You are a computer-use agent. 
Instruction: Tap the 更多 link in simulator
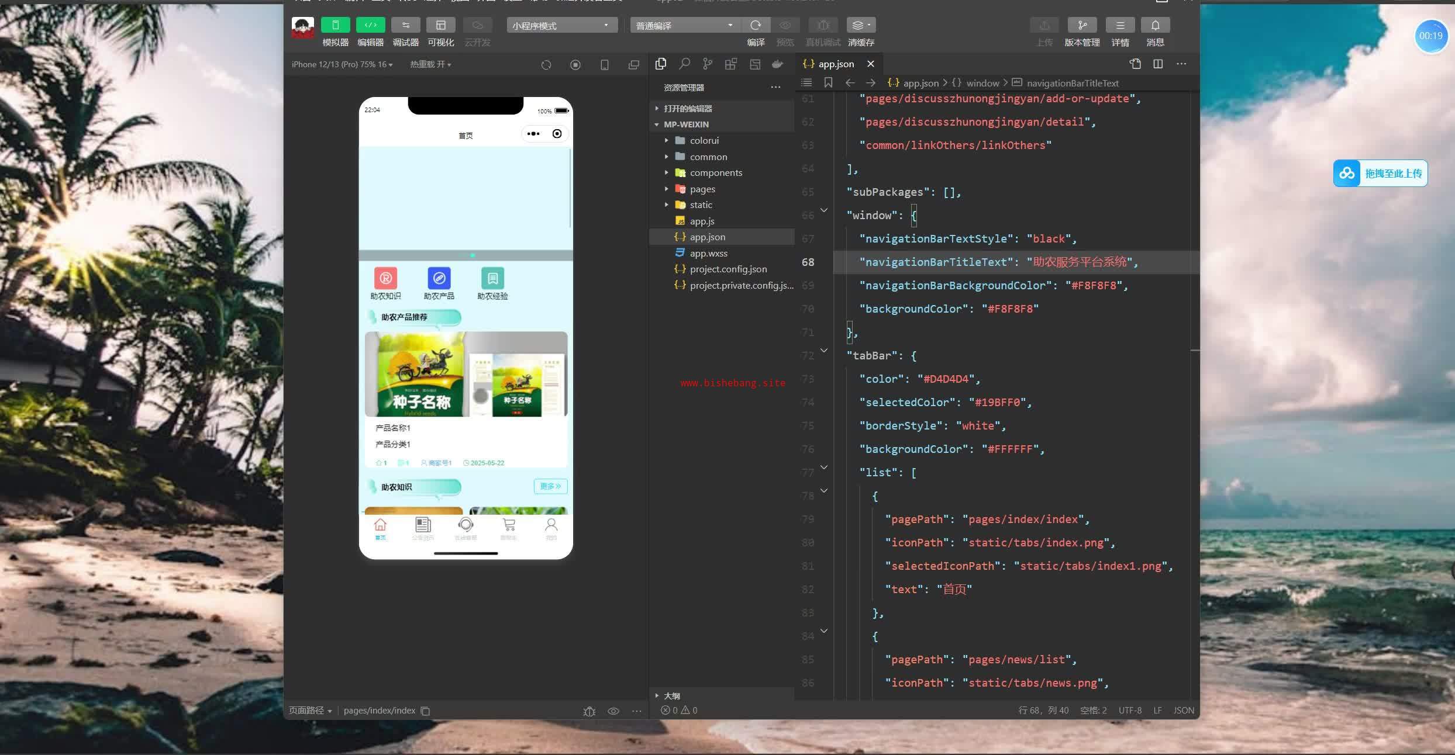550,486
